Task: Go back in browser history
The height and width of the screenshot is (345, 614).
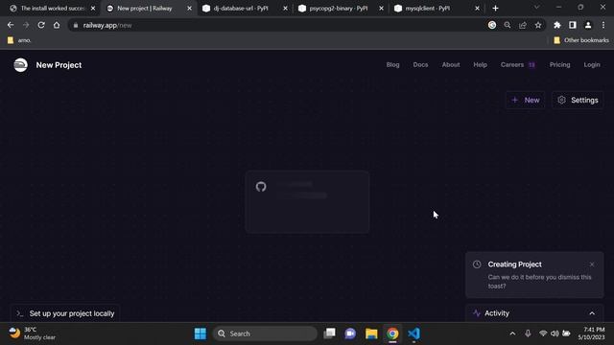Action: (11, 25)
